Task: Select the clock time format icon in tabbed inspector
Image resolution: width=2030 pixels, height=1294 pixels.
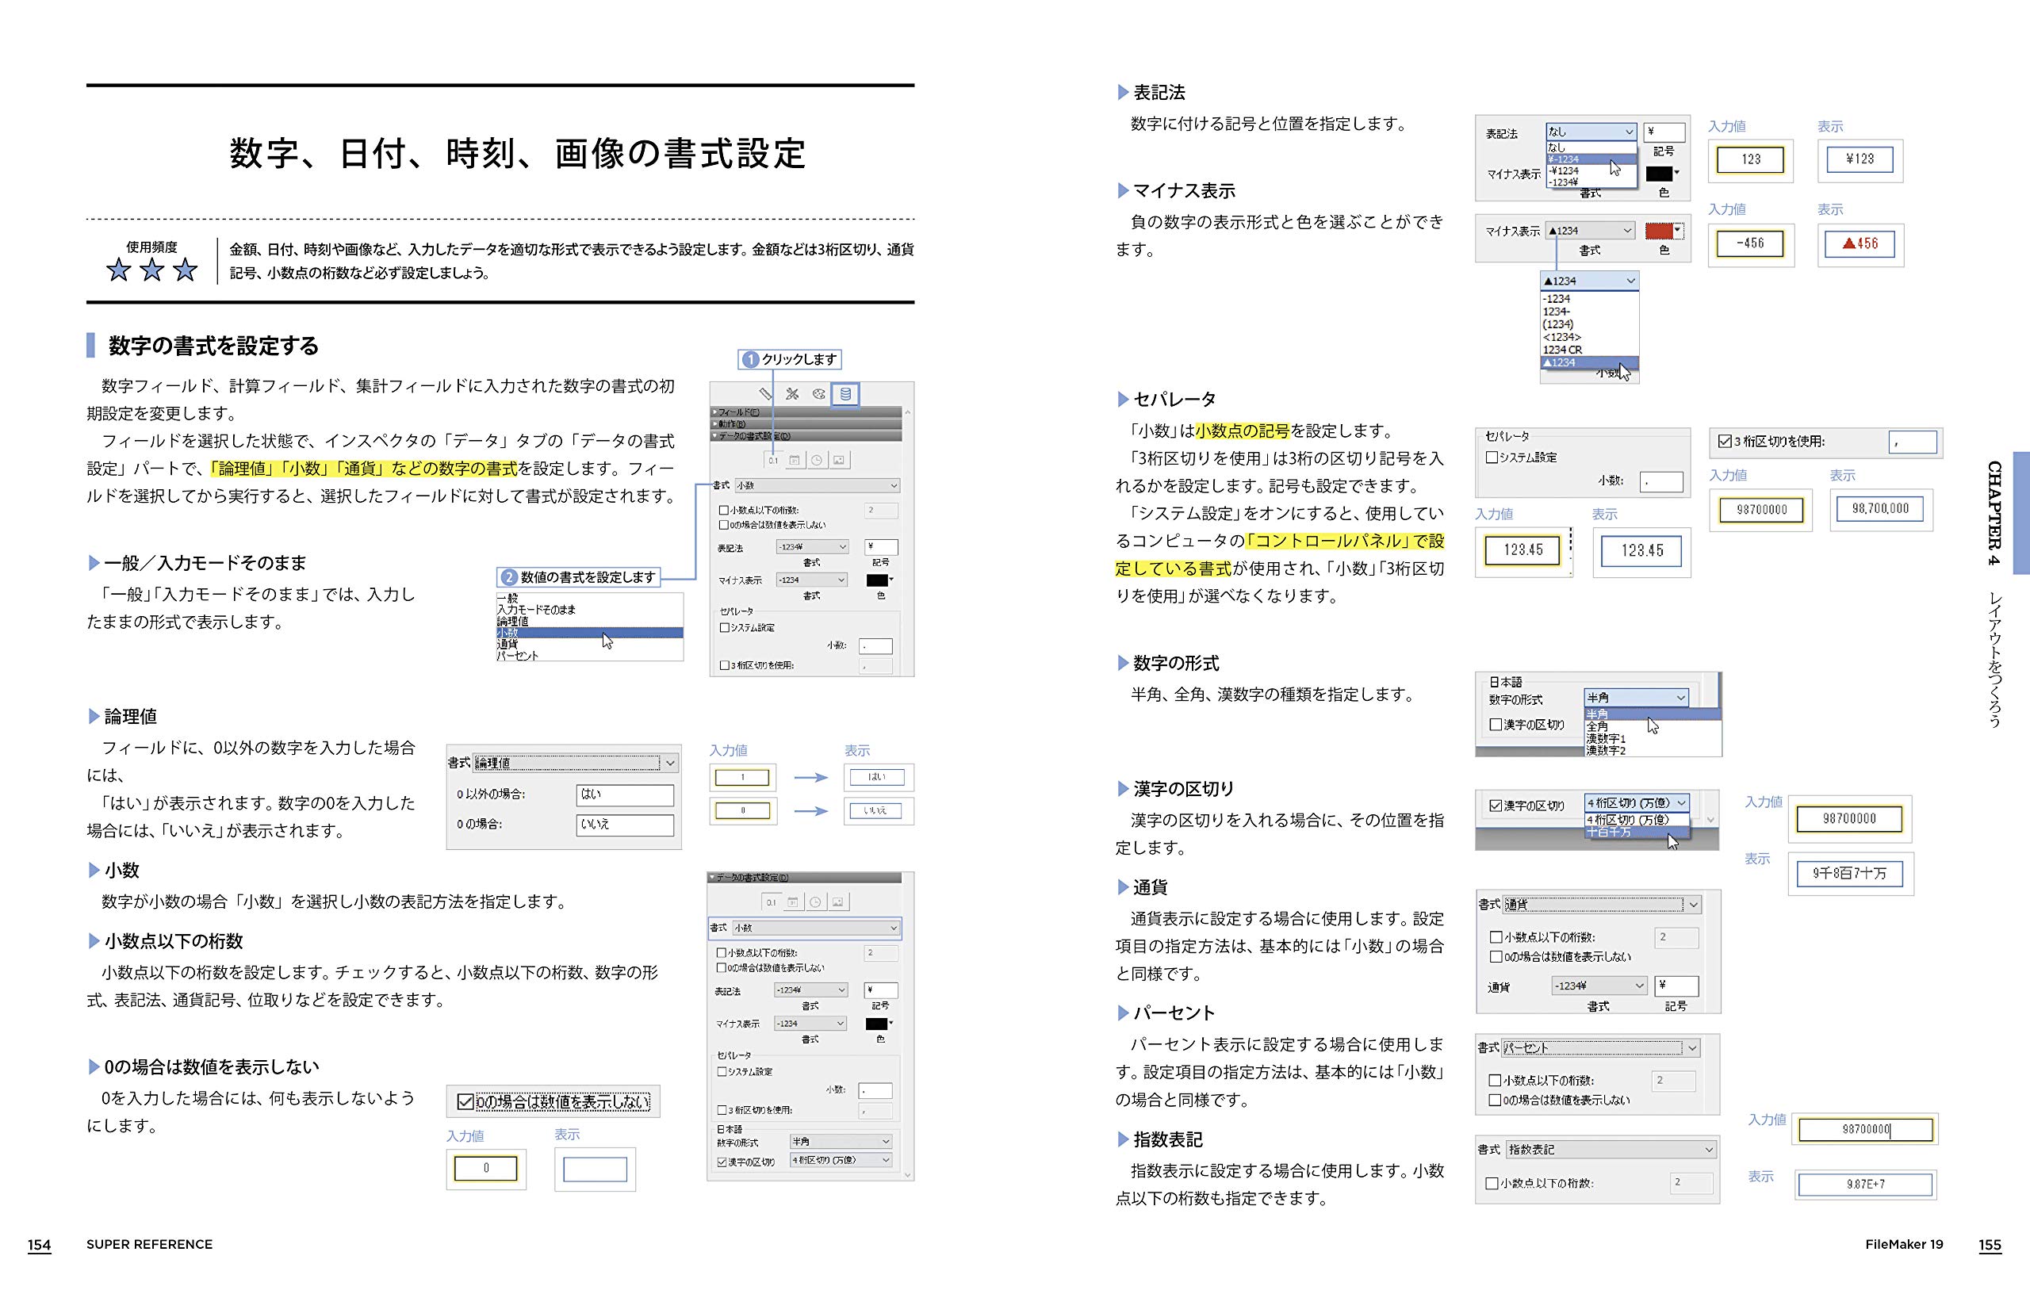Action: (817, 461)
